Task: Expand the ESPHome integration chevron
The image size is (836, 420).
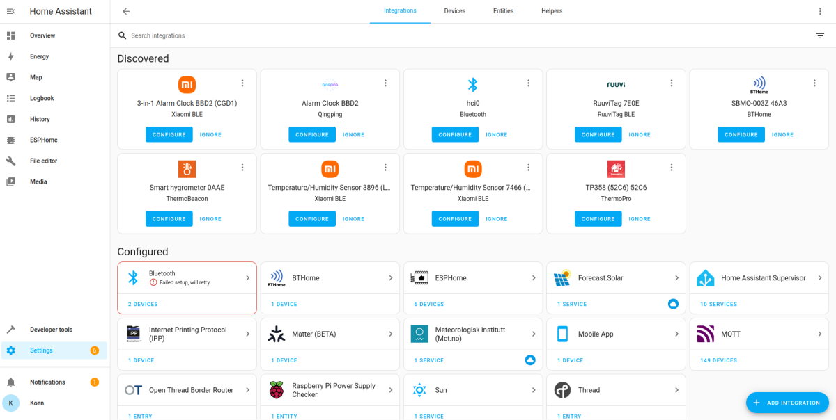Action: [534, 278]
